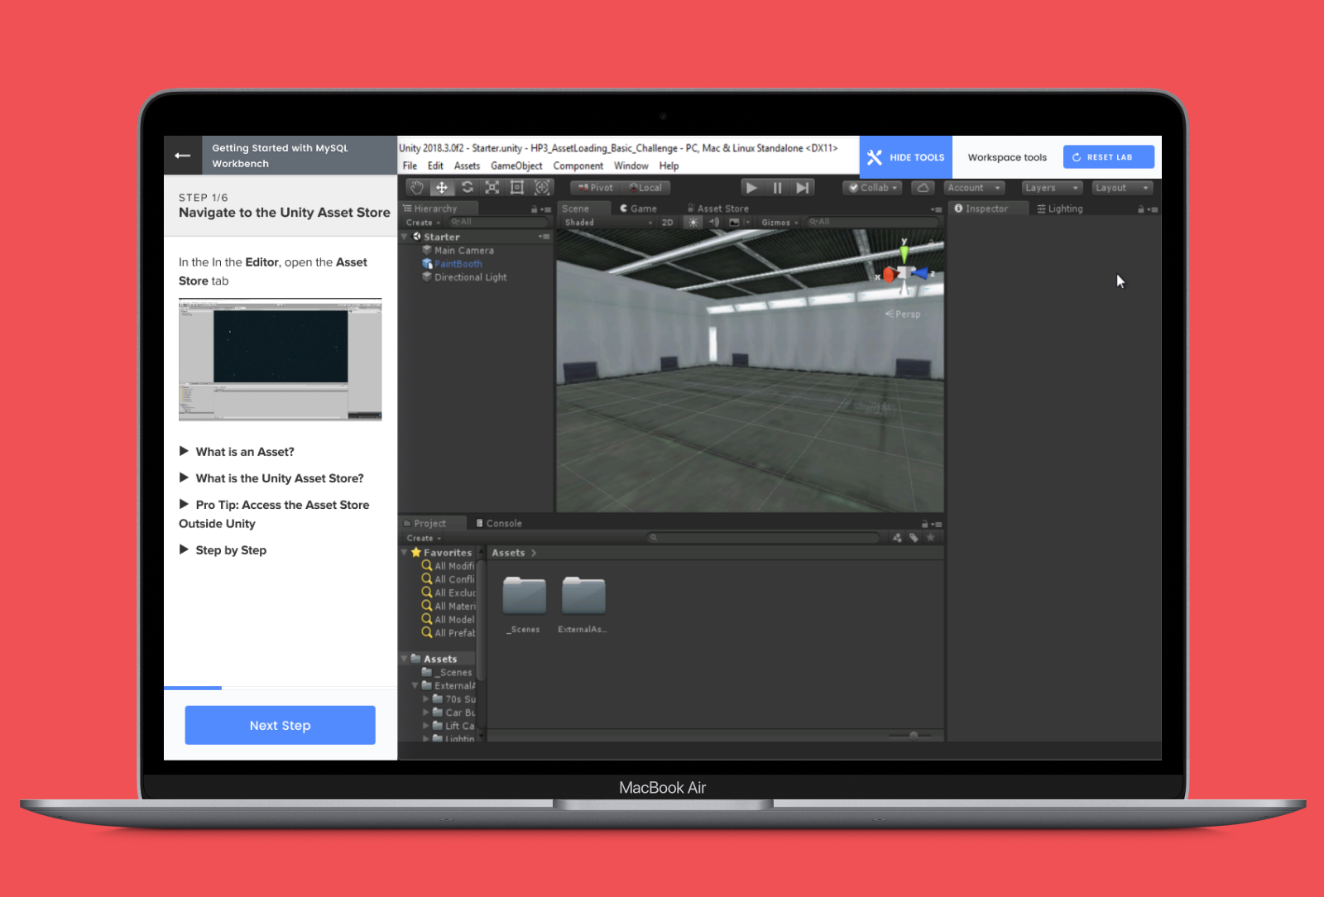Select the combined Transform tool
This screenshot has height=897, width=1324.
point(542,188)
